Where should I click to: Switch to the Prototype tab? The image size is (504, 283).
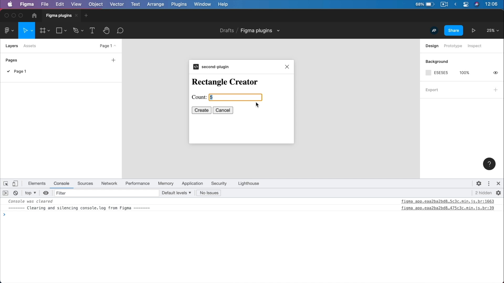point(453,46)
